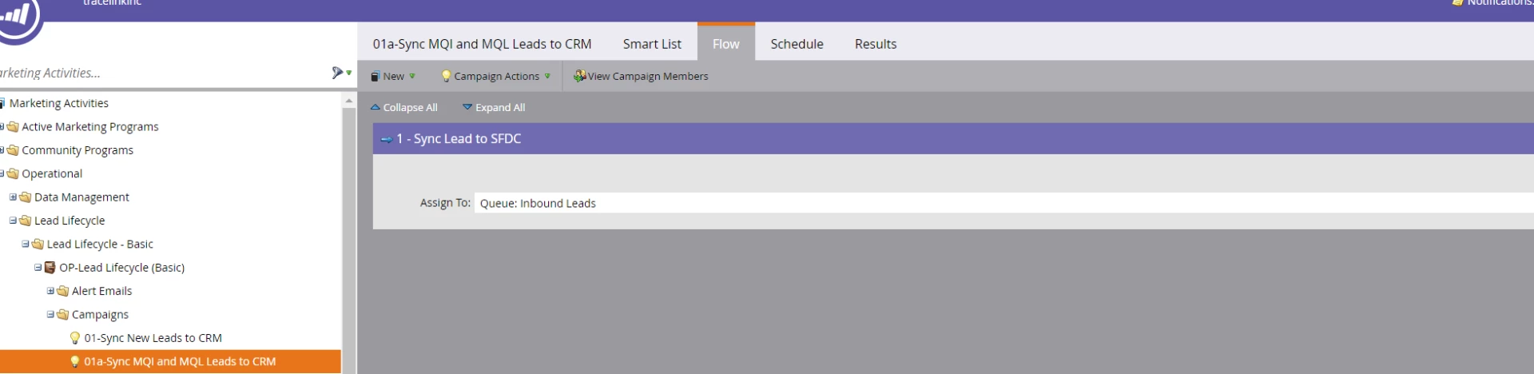Click the Expand All arrow icon
Screen dimensions: 1534x374
click(467, 107)
